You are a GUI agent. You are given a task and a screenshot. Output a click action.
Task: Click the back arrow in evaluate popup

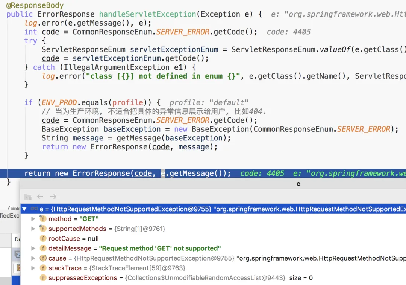click(x=40, y=197)
